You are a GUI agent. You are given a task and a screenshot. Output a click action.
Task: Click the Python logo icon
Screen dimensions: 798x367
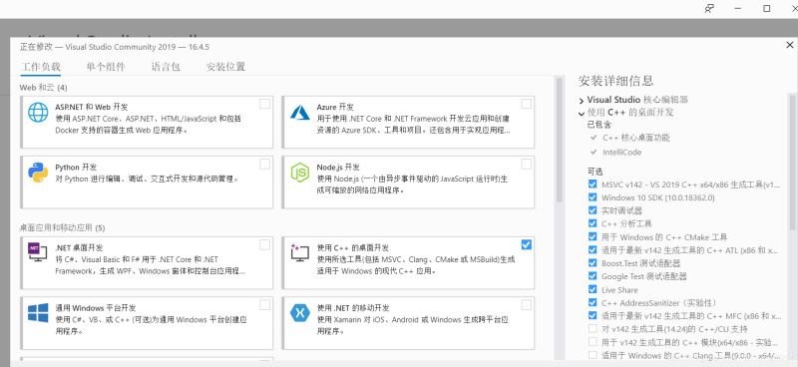[x=38, y=173]
